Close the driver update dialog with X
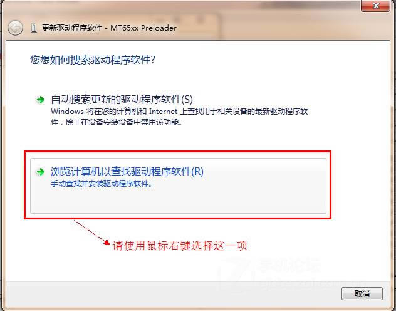The width and height of the screenshot is (396, 311). point(376,6)
